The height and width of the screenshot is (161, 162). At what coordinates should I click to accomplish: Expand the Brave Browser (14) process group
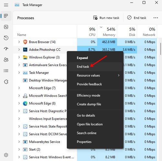point(19,42)
